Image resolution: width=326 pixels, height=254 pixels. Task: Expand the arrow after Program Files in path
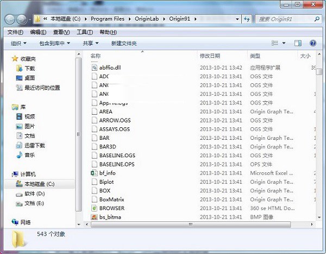tap(129, 19)
